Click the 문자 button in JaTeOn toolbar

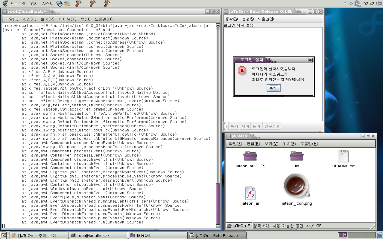(256, 126)
